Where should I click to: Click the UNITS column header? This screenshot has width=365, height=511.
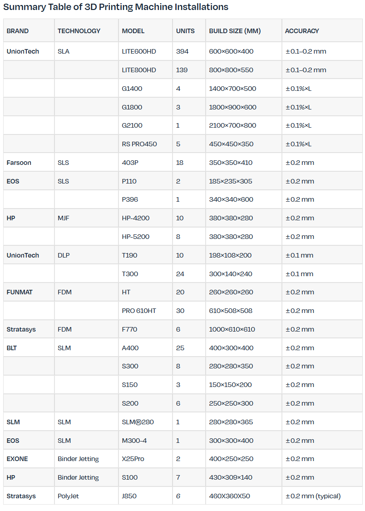point(185,31)
